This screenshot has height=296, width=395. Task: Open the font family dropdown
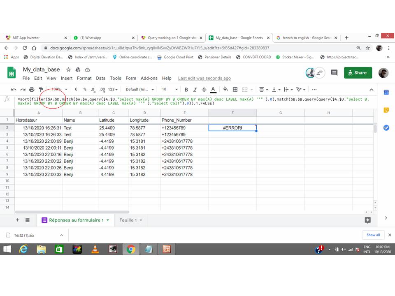click(x=140, y=90)
